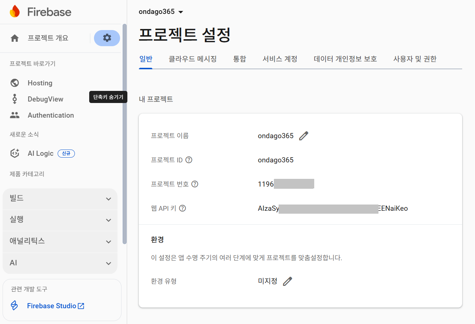The image size is (475, 324).
Task: Click the home icon for project overview
Action: point(15,38)
